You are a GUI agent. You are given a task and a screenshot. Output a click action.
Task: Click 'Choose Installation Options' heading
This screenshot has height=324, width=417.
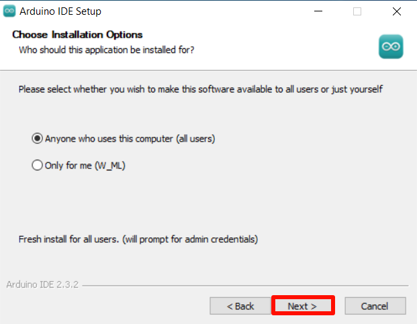(x=77, y=34)
